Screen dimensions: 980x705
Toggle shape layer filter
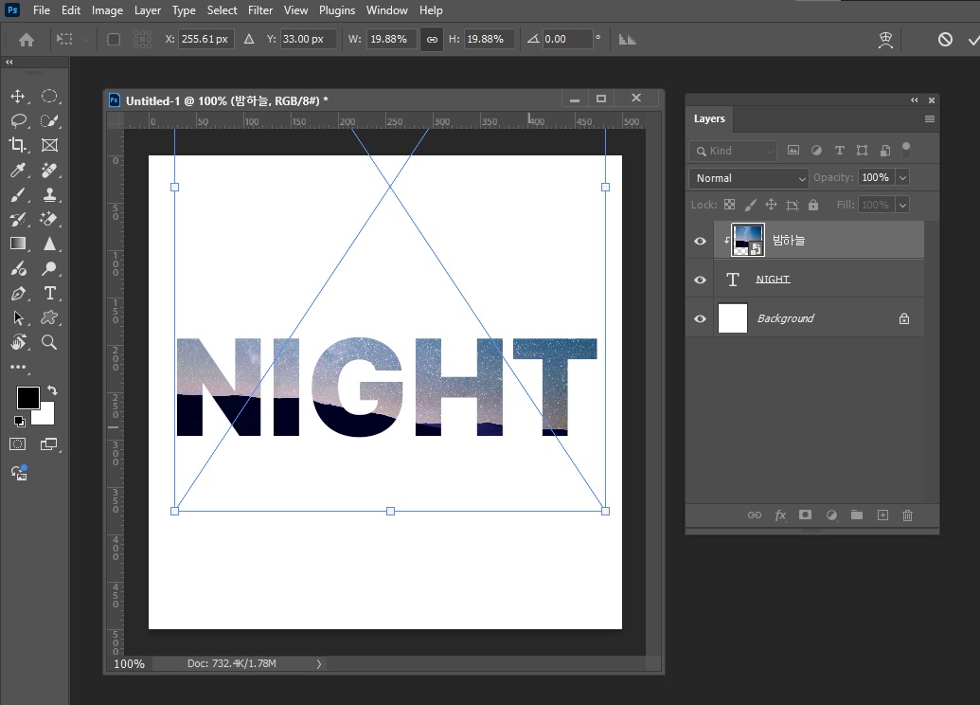[862, 150]
